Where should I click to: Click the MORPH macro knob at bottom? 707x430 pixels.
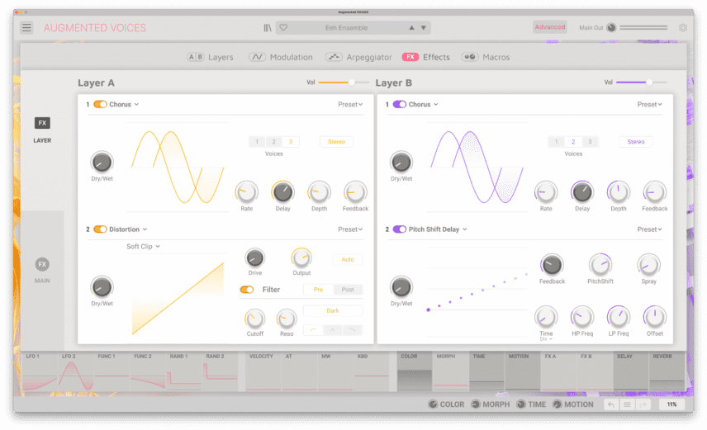[x=476, y=404]
